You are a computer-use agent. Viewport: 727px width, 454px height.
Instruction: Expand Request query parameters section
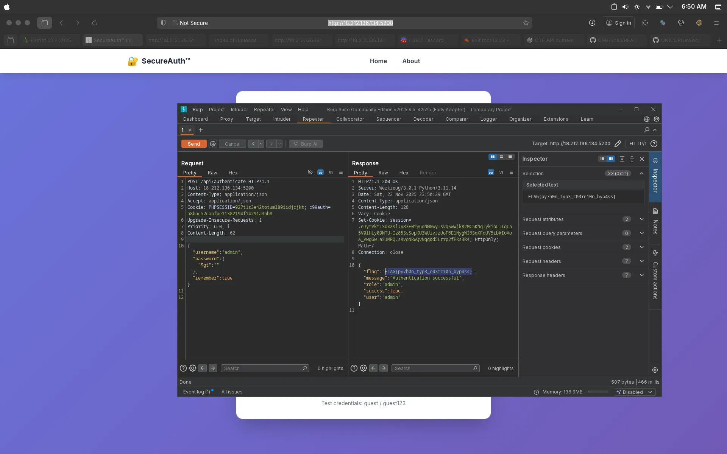tap(583, 233)
